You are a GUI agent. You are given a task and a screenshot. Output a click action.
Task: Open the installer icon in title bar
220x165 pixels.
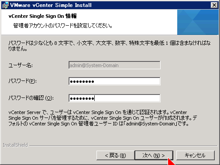pyautogui.click(x=6, y=5)
